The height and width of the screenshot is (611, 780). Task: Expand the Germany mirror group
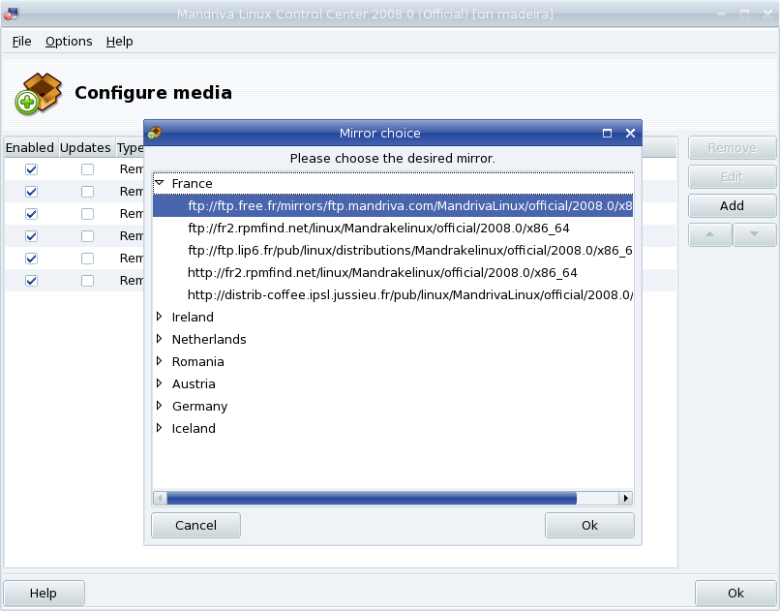coord(159,406)
